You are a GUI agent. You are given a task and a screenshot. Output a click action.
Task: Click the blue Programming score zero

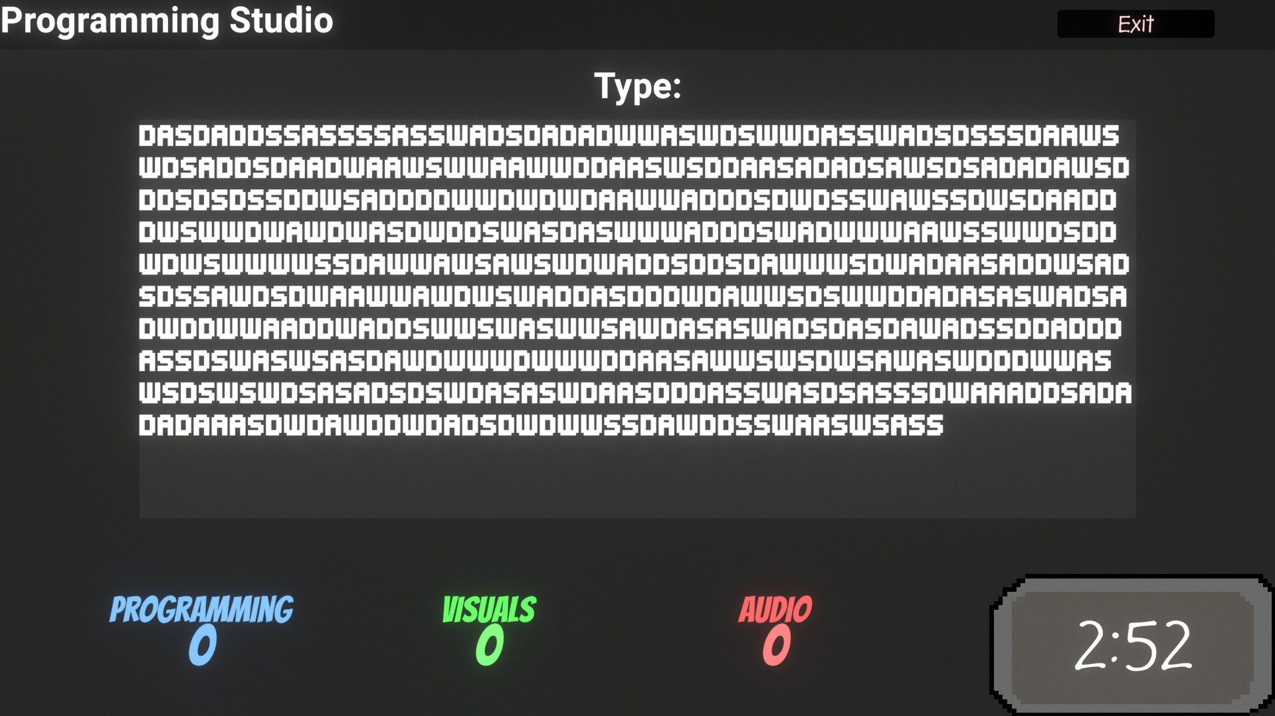pos(203,646)
